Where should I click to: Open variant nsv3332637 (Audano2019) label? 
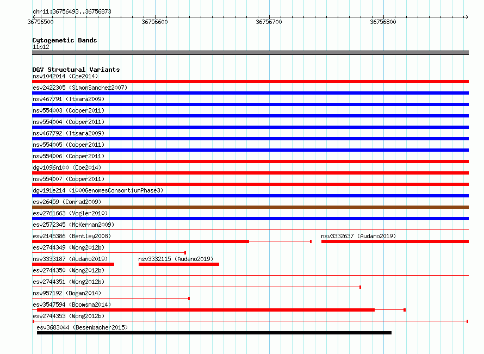(x=358, y=236)
